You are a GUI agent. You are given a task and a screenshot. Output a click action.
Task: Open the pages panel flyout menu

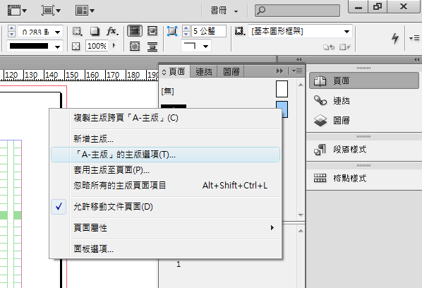(x=297, y=71)
